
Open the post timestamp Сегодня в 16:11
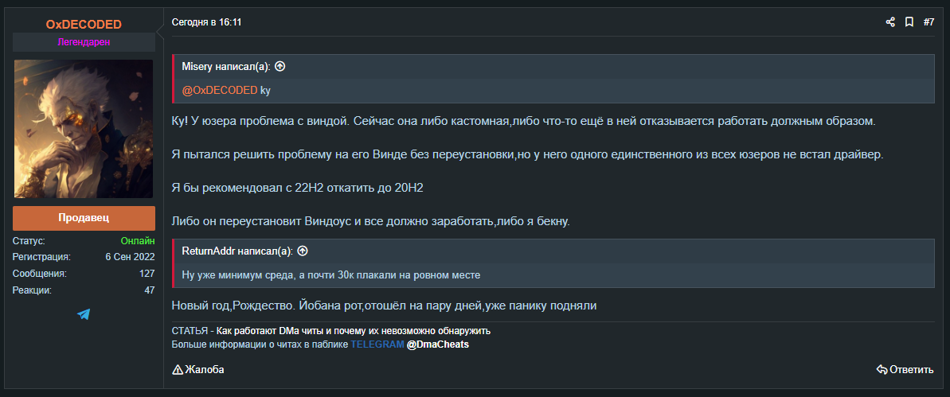point(206,22)
